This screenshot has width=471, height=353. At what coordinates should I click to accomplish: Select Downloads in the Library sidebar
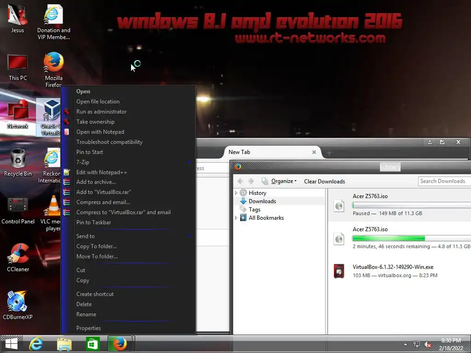[262, 201]
